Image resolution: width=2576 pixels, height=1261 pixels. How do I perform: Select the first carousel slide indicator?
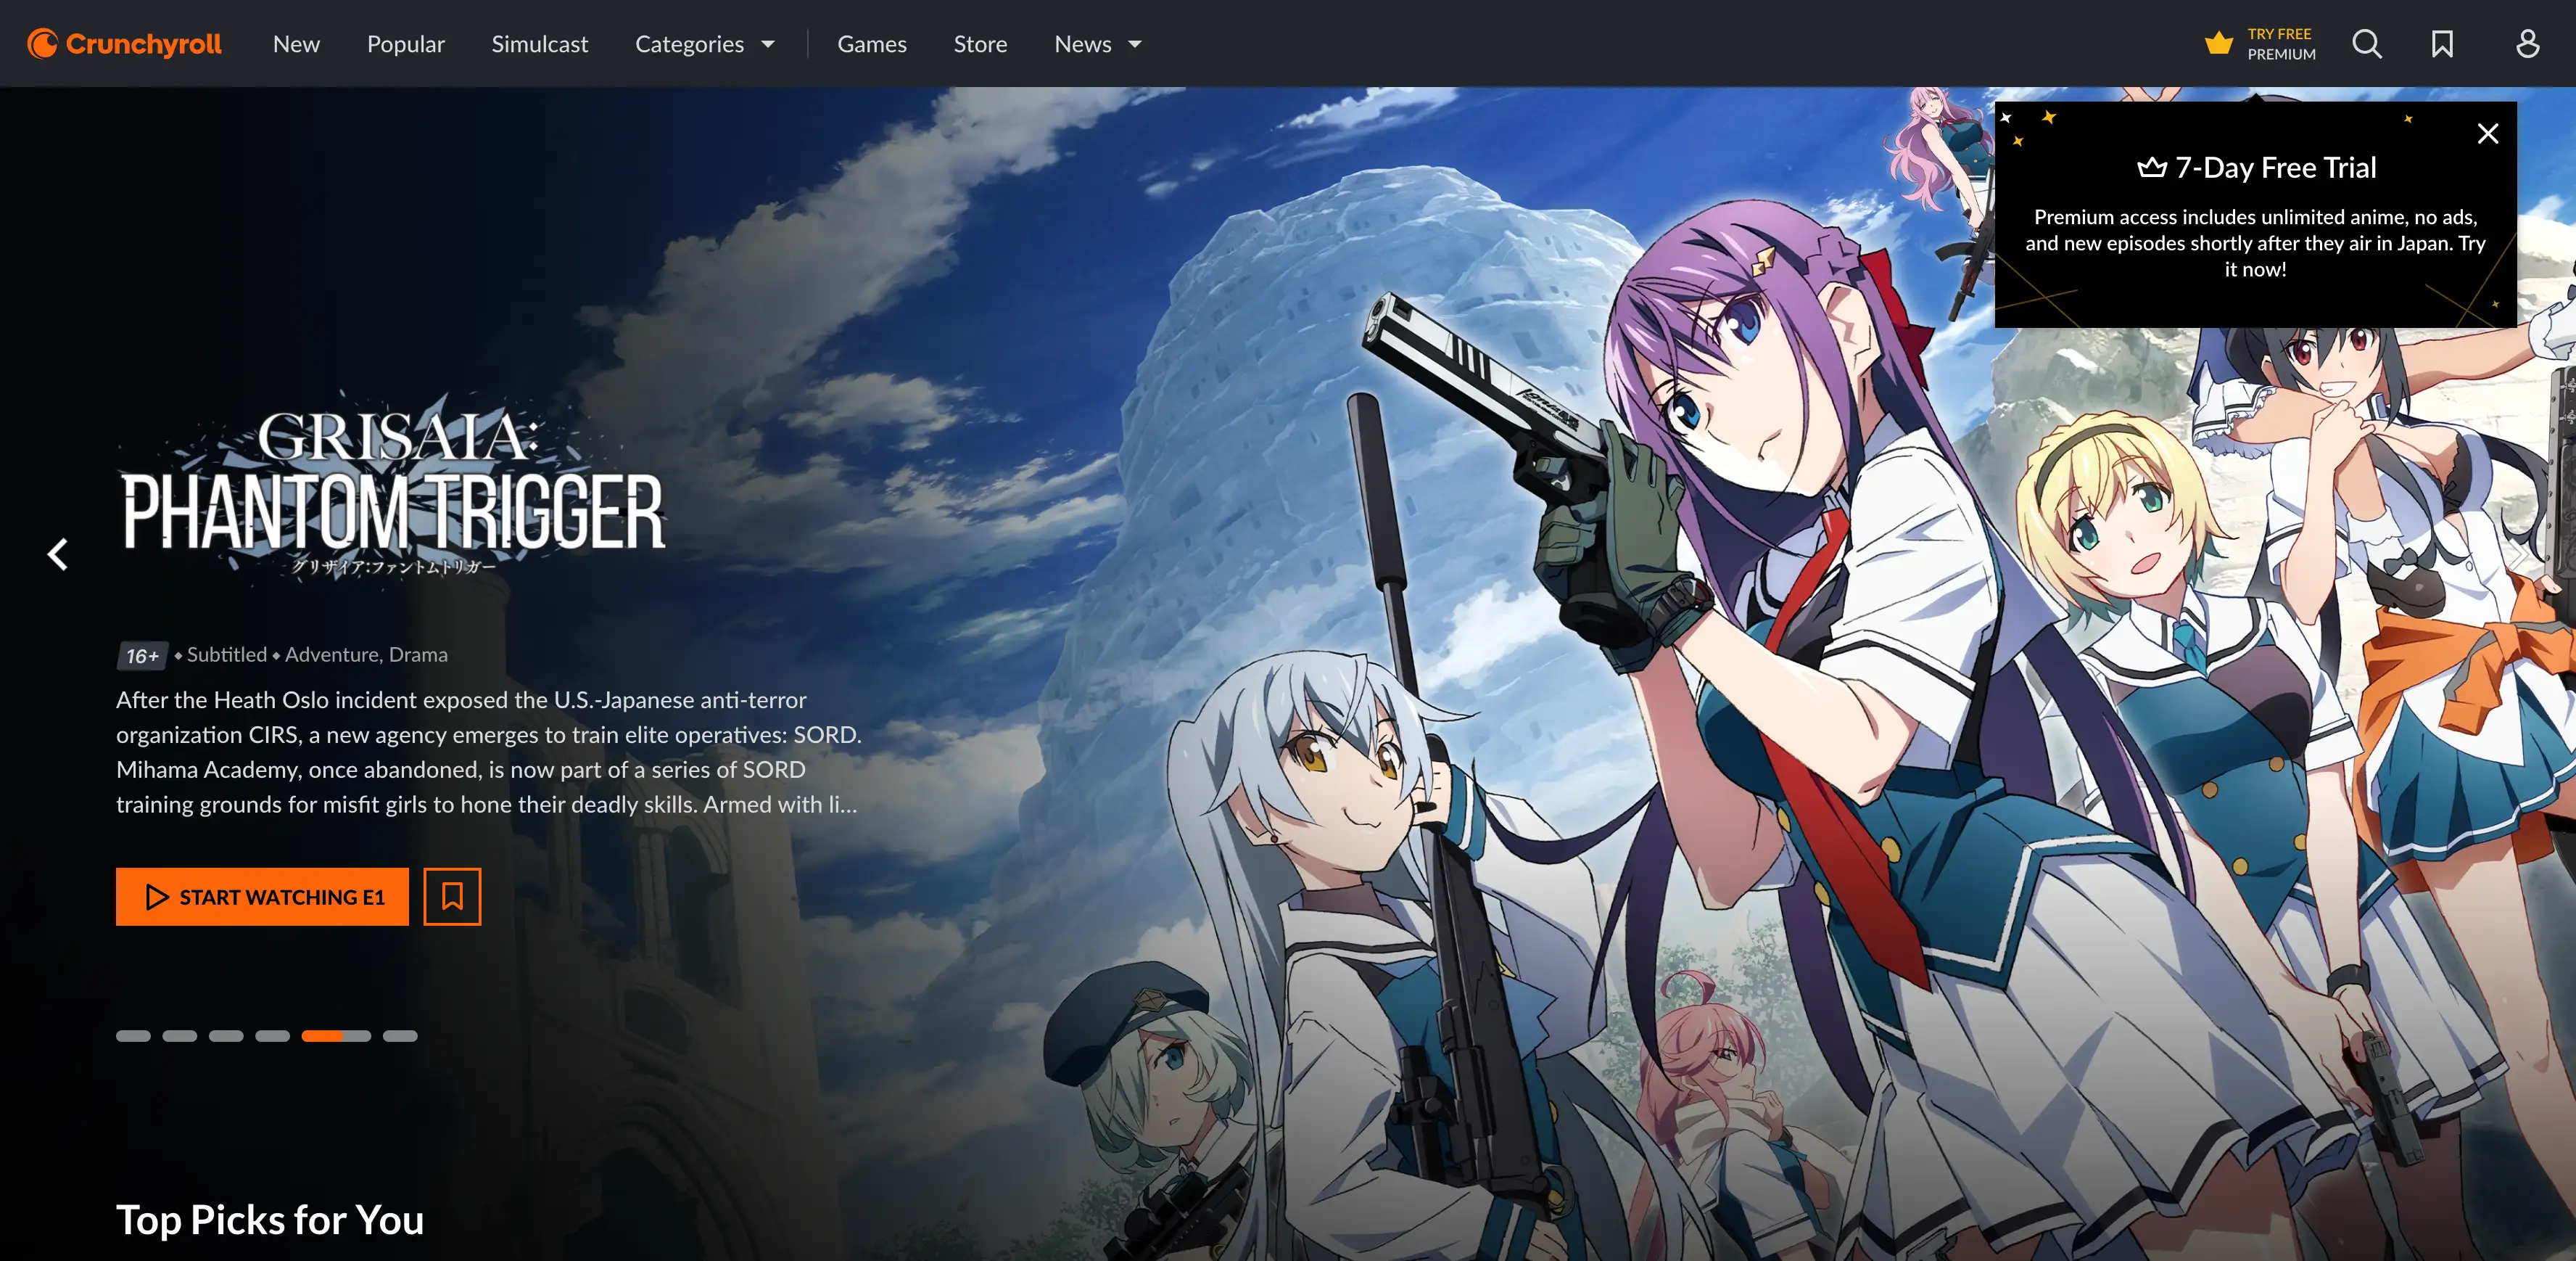click(x=133, y=1036)
